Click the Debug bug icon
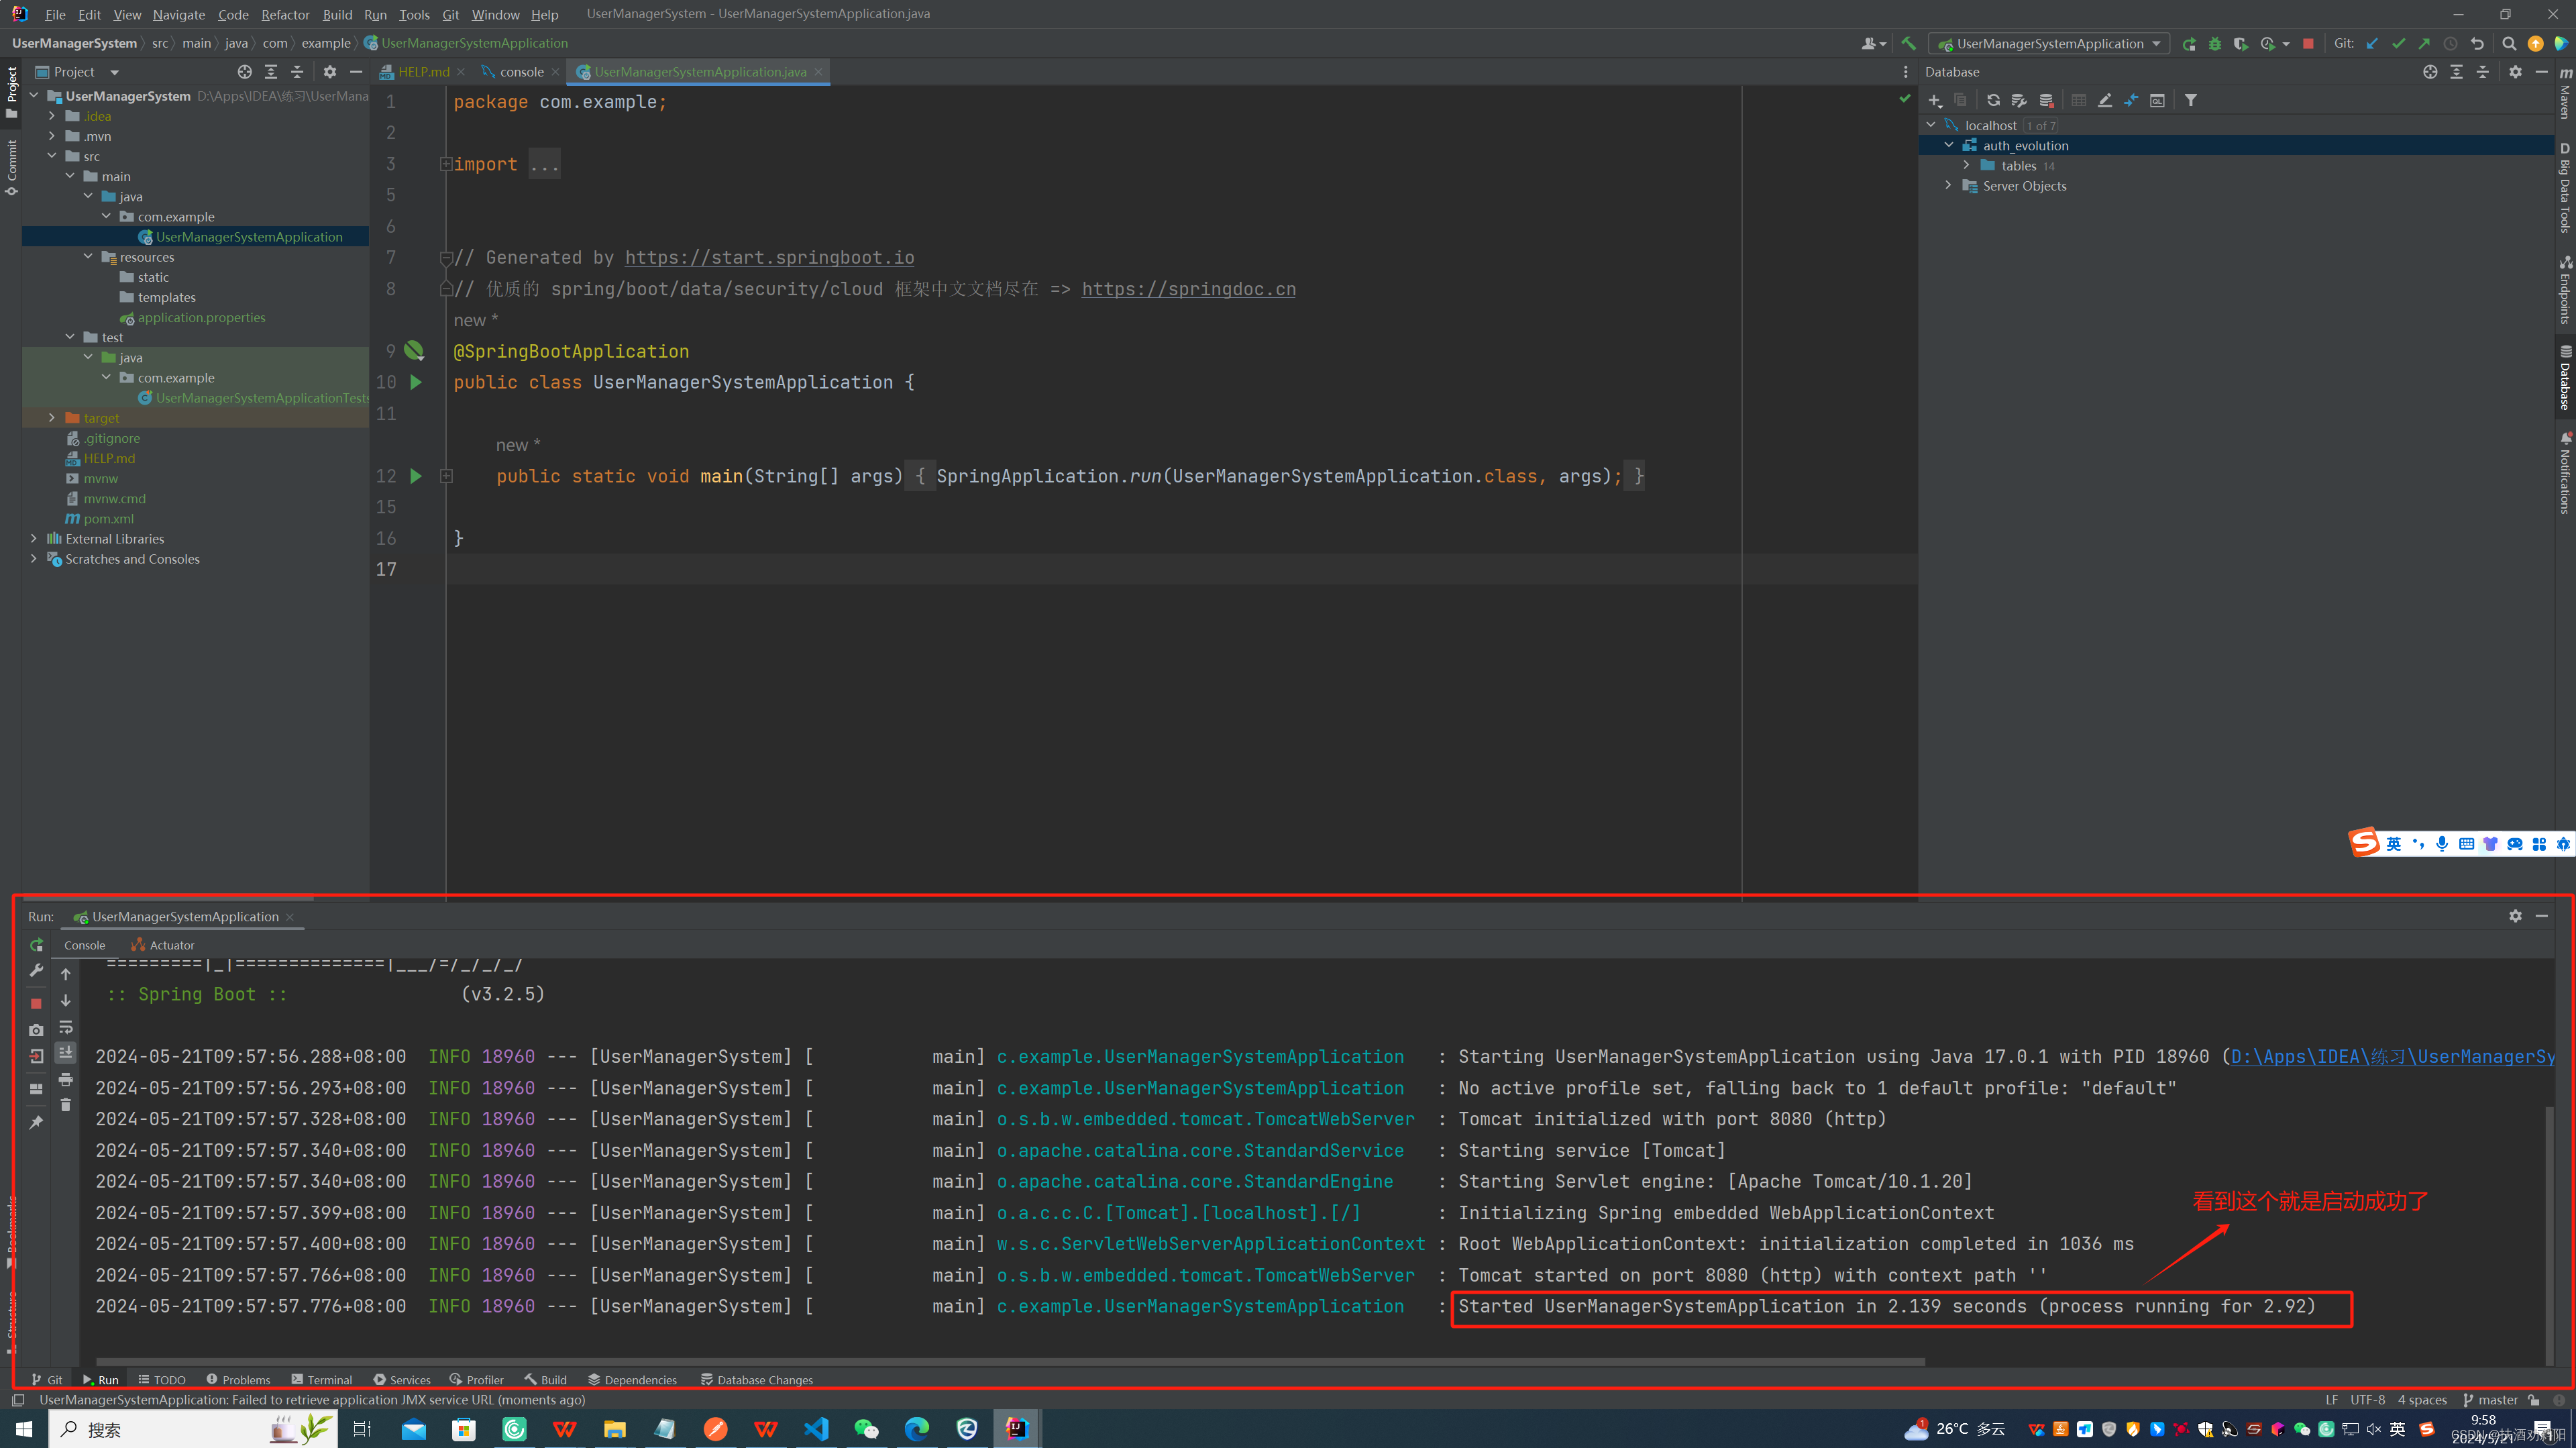This screenshot has width=2576, height=1448. point(2215,43)
